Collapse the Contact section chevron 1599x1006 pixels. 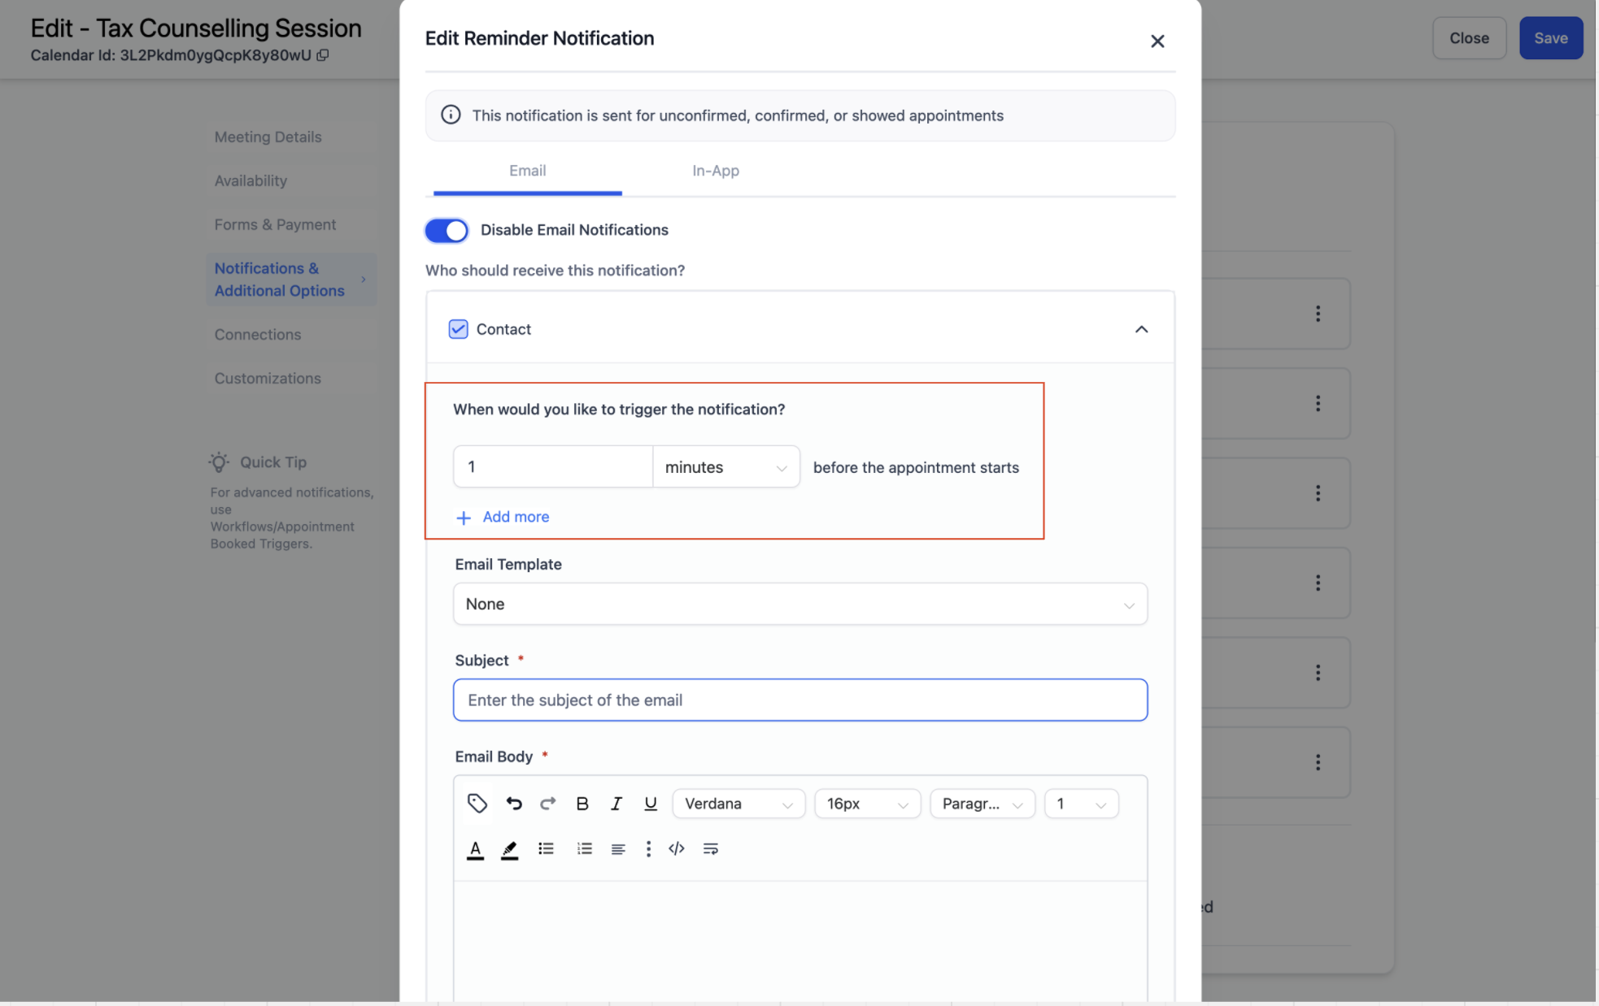click(1141, 329)
